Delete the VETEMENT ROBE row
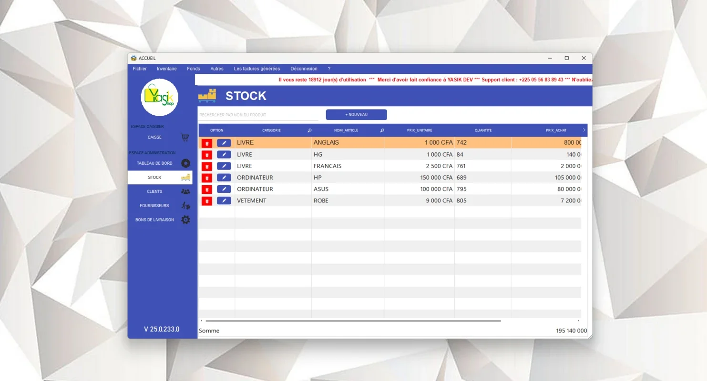 (x=207, y=201)
